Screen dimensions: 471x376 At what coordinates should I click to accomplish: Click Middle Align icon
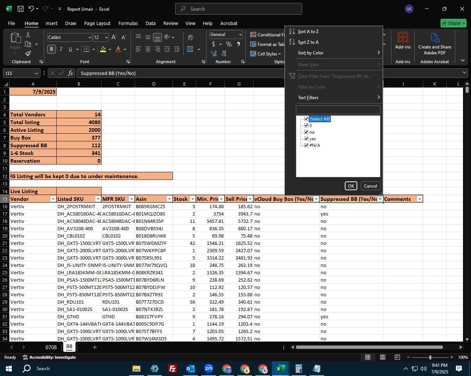[148, 37]
